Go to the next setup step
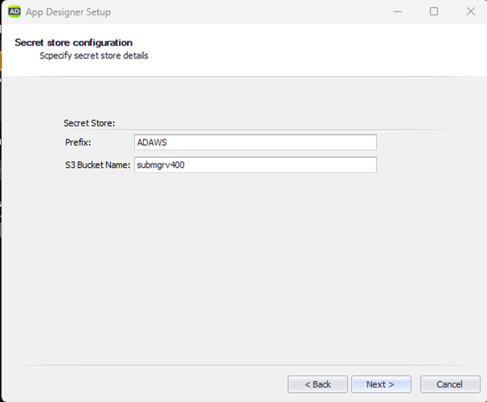 tap(381, 384)
